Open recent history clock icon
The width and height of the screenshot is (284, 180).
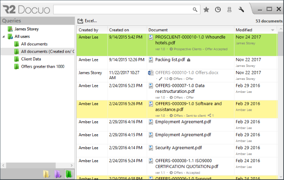coord(218,10)
